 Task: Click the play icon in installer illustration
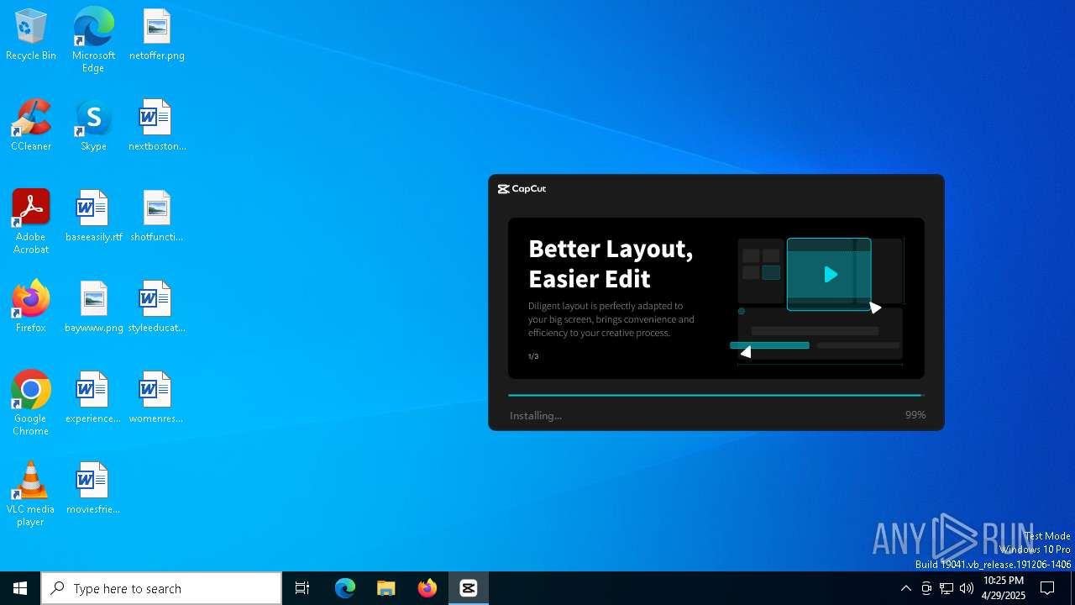[830, 275]
